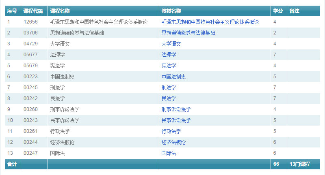
Task: Open the 法理学 textbook link
Action: tap(169, 55)
